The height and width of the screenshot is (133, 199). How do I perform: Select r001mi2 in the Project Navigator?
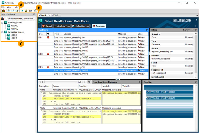tap(15, 29)
